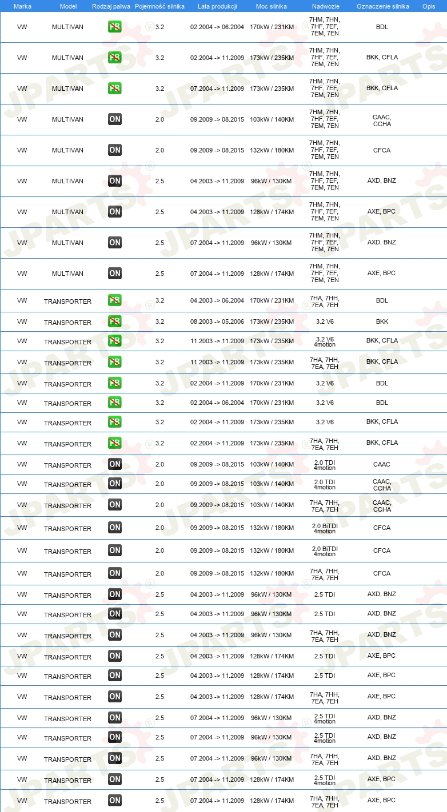Click the 'Rodzaj paliwa' column header
The image size is (447, 812).
pos(111,6)
